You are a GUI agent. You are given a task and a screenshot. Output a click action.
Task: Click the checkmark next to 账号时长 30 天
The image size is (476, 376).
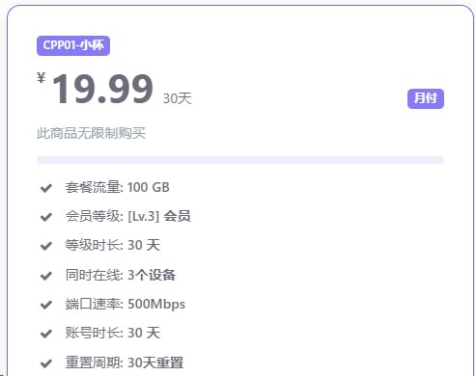[46, 334]
